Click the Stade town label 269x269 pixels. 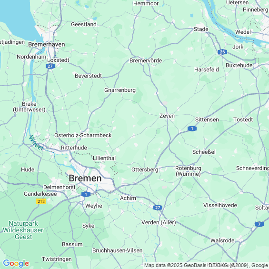click(201, 29)
